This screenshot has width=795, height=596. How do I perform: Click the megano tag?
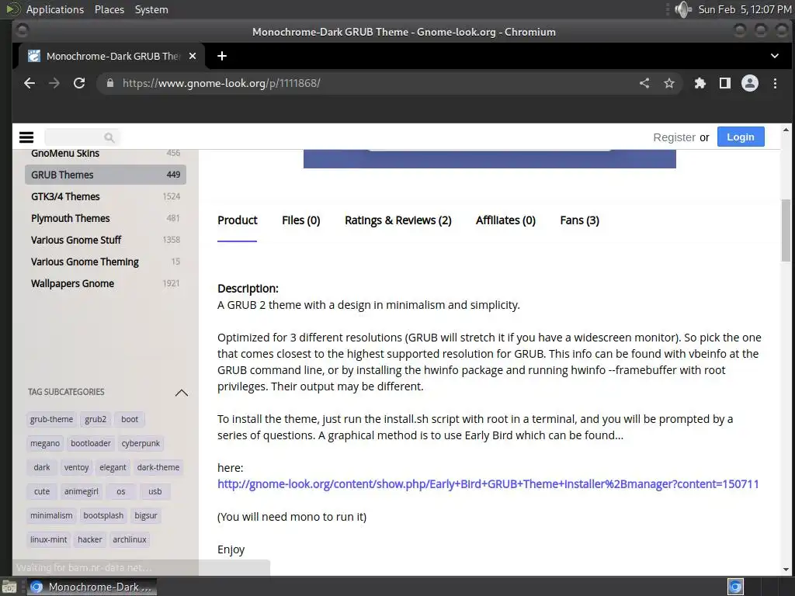pos(44,443)
